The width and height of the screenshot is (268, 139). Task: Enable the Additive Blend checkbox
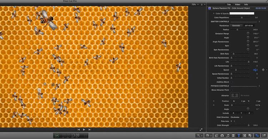pos(232,82)
